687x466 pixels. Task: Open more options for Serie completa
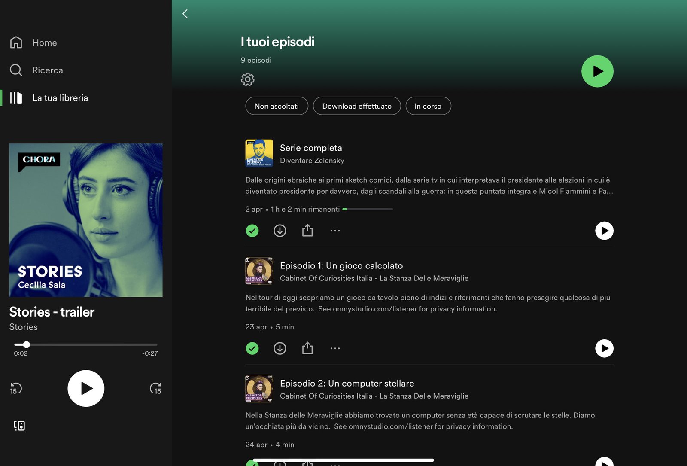(x=335, y=231)
